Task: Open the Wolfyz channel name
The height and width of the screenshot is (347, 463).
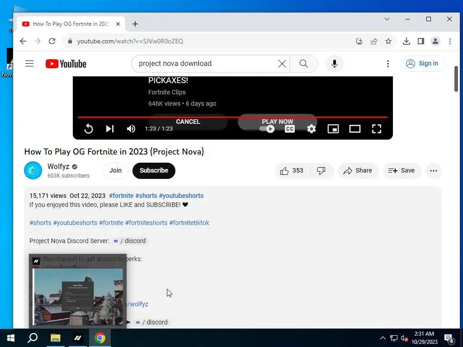Action: point(58,166)
